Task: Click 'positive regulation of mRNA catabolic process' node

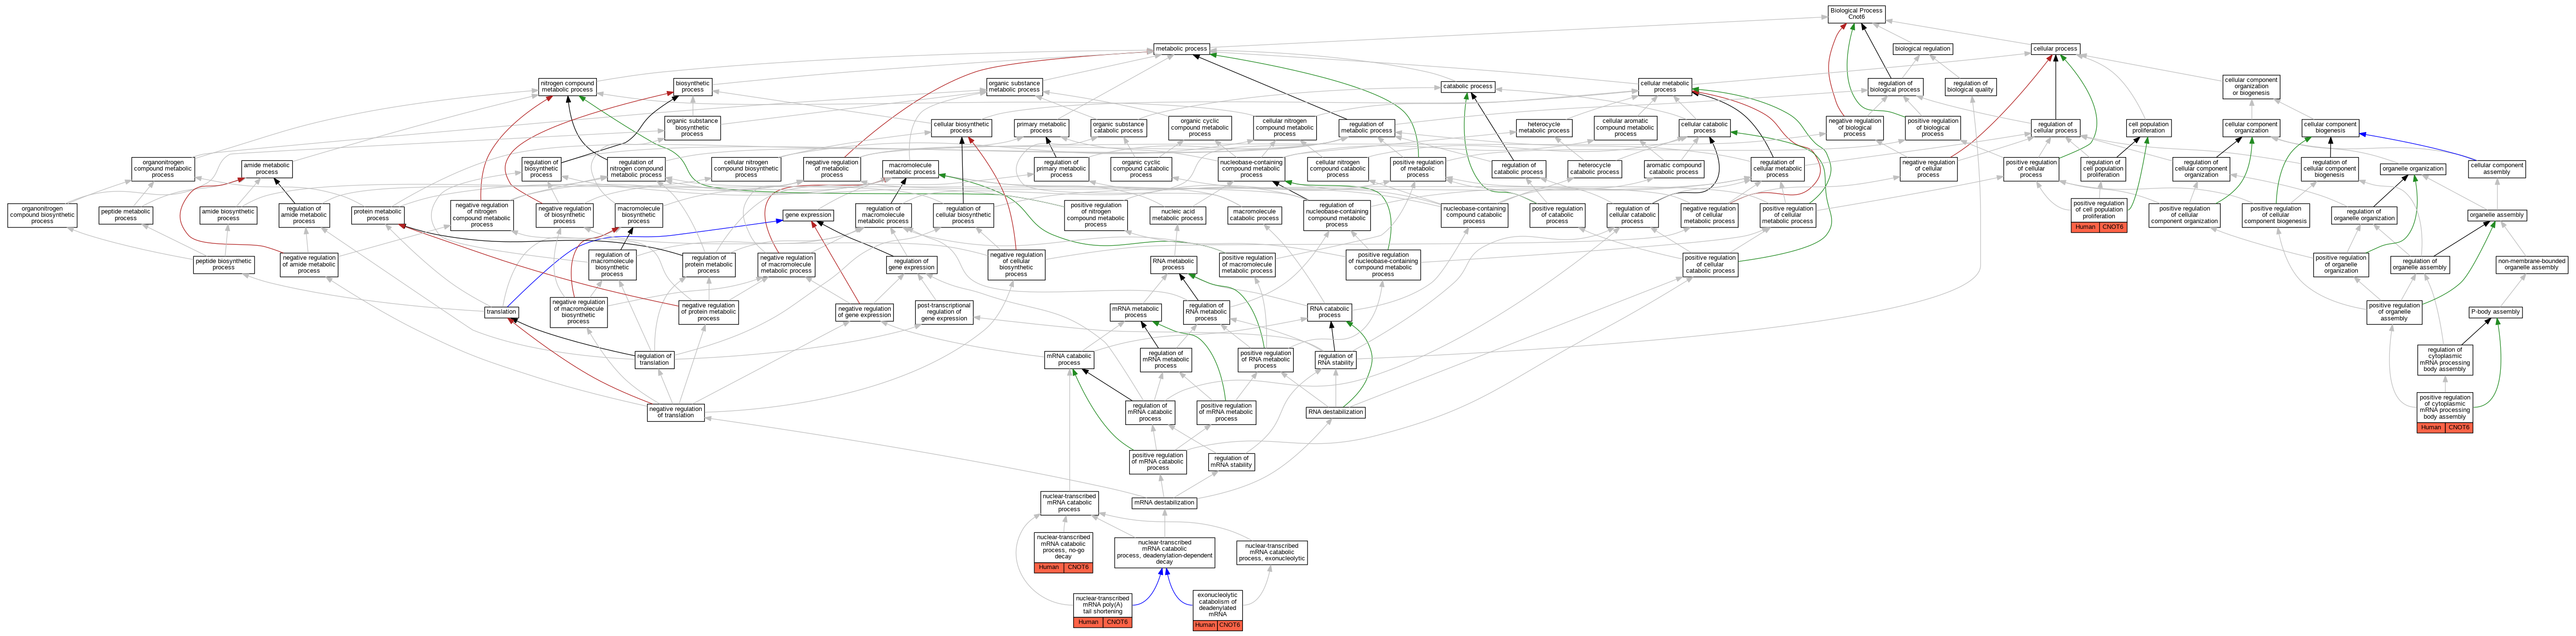Action: pos(1158,462)
